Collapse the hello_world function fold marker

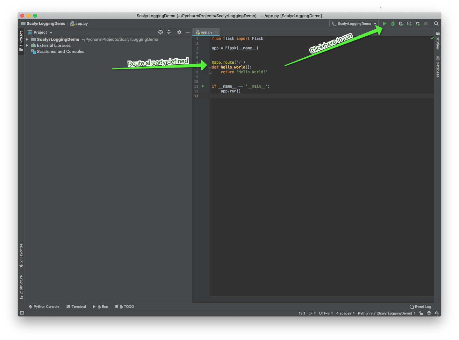[x=210, y=67]
